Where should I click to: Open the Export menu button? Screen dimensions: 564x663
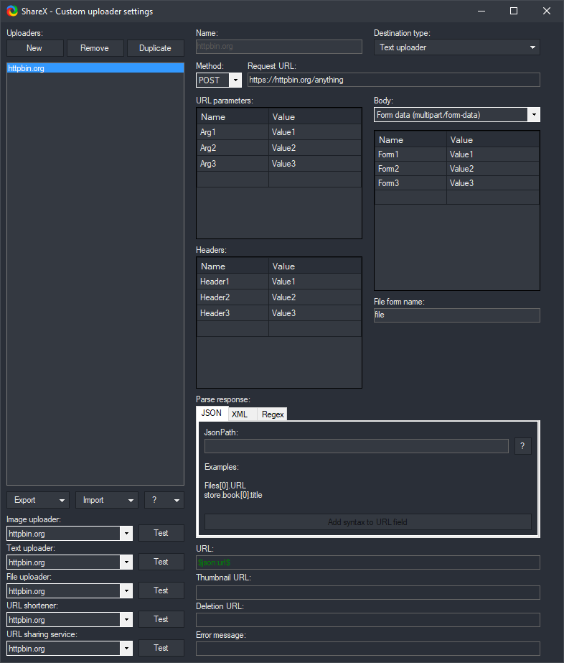37,500
